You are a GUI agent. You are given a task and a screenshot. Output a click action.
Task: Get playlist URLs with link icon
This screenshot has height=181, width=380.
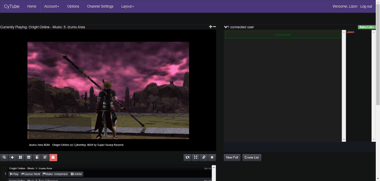(x=204, y=157)
